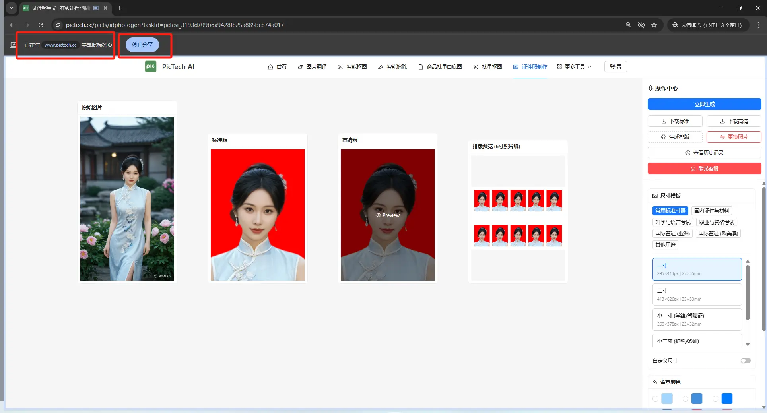
Task: Switch to the 国内证件与材料 template tab
Action: pyautogui.click(x=711, y=211)
